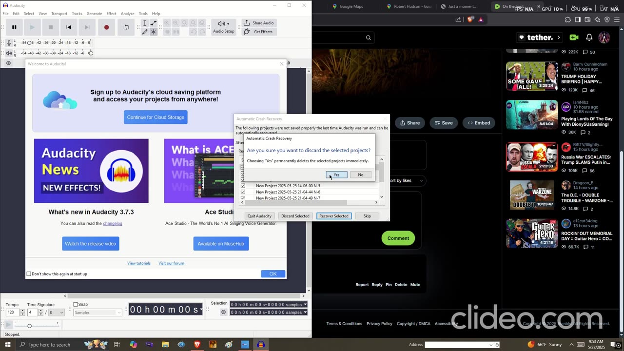Viewport: 624px width, 351px height.
Task: Click Share button under the video
Action: pyautogui.click(x=410, y=123)
